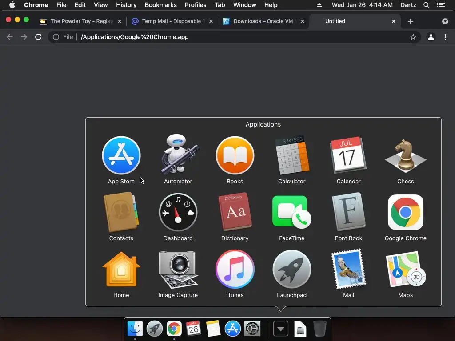This screenshot has width=455, height=341.
Task: Open the Contacts app icon
Action: (x=121, y=212)
